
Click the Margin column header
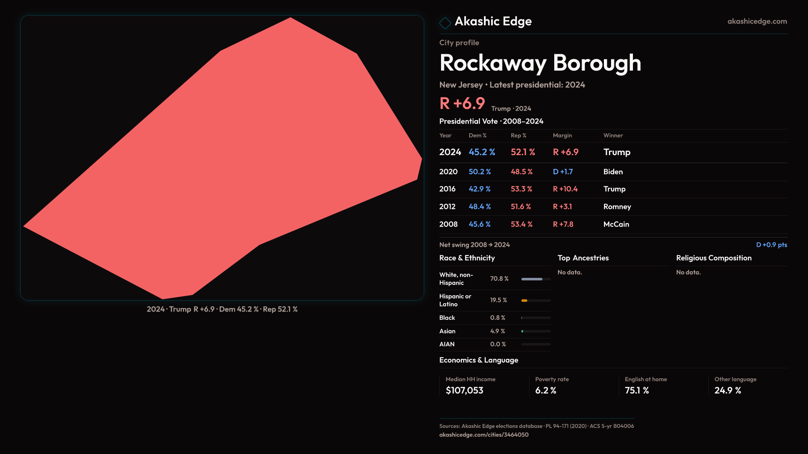pos(562,135)
